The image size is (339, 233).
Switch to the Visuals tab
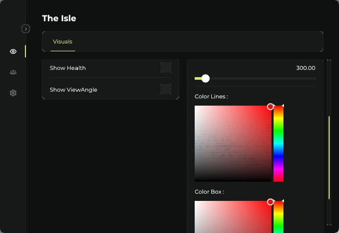(x=62, y=41)
